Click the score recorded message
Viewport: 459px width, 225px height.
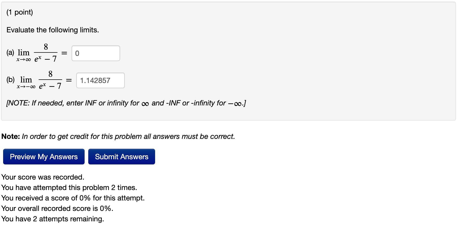[42, 177]
